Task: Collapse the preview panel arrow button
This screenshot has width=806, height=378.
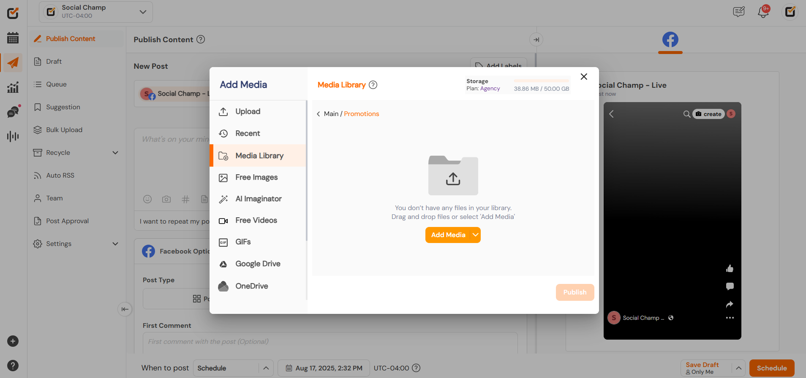Action: point(536,40)
